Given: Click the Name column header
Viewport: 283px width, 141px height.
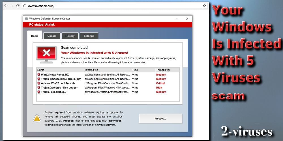Looking at the screenshot, I should 60,70.
